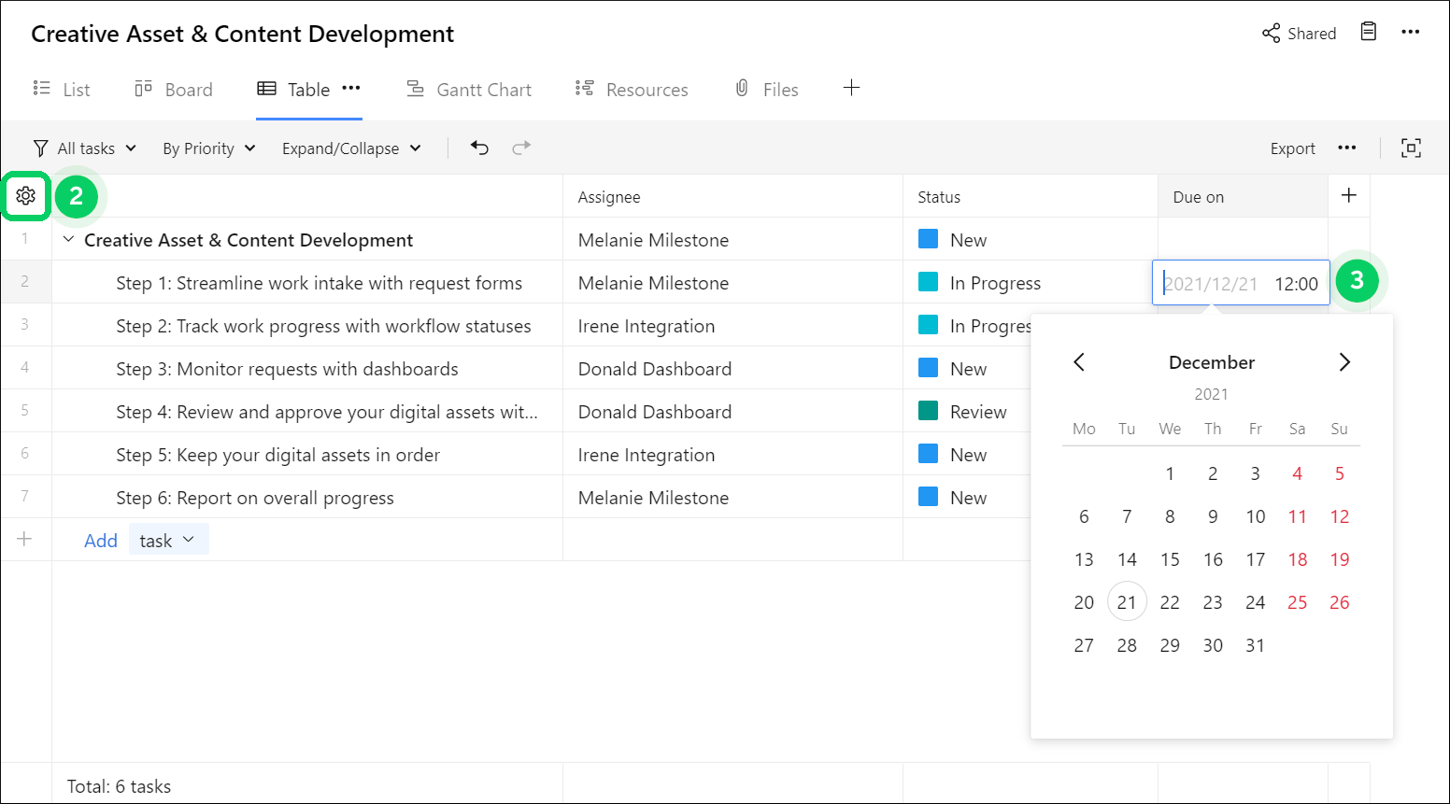Click the Redo arrow icon

(x=521, y=148)
